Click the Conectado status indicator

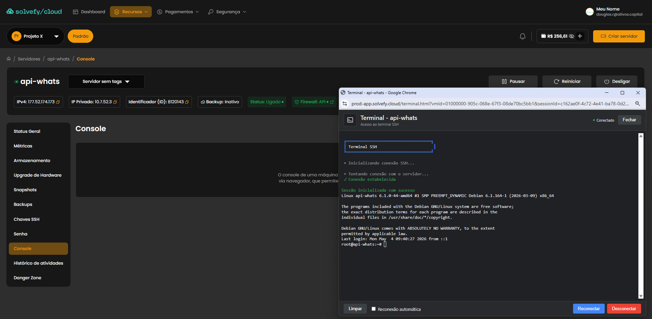coord(603,120)
